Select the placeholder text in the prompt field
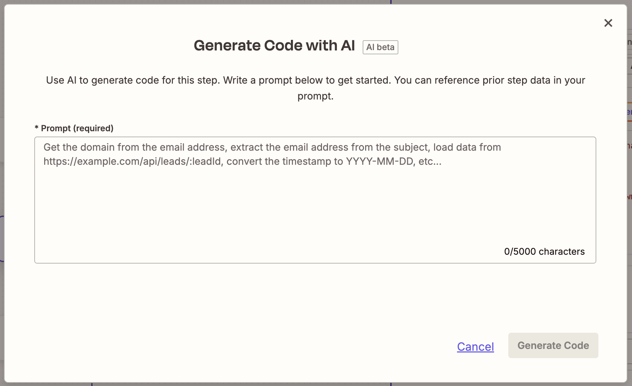The width and height of the screenshot is (632, 386). point(272,154)
